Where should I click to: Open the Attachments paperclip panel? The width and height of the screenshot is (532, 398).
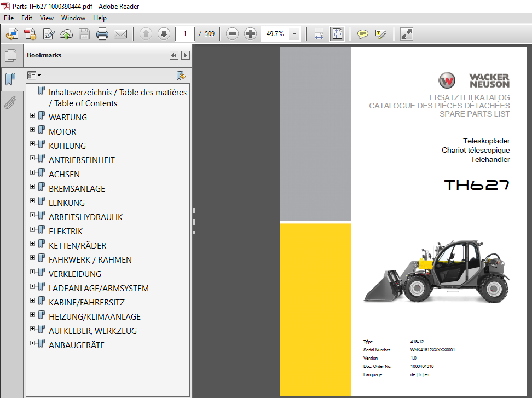[x=11, y=102]
